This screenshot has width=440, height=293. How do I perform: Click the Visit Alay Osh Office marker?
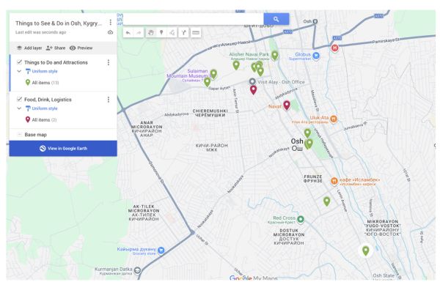(x=252, y=81)
